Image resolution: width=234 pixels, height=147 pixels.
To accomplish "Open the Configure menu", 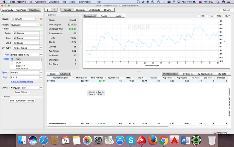I will [x=40, y=2].
